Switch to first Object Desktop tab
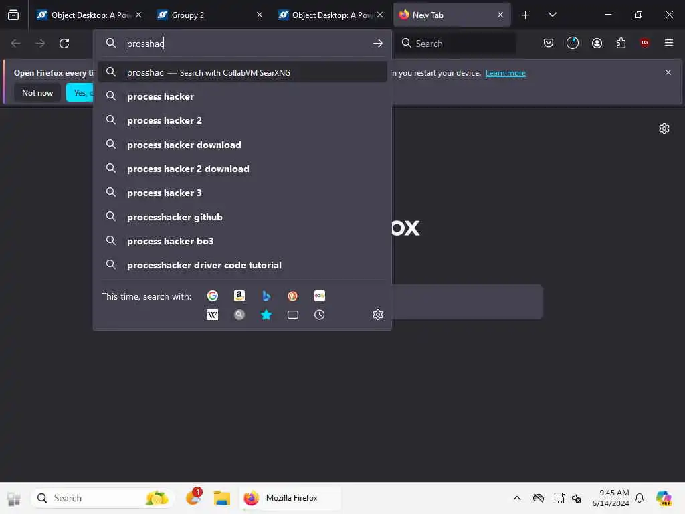 [89, 15]
